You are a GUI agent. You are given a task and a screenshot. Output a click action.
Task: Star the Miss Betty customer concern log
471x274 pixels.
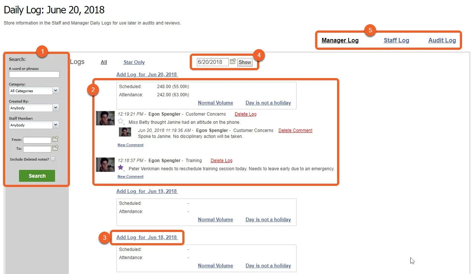121,121
